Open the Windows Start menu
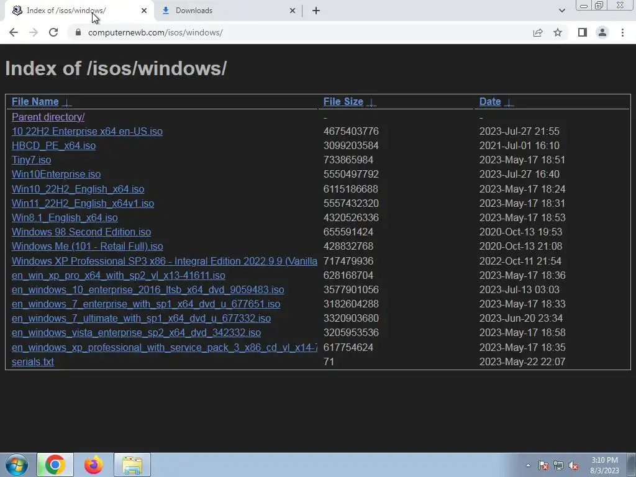The image size is (636, 477). click(17, 465)
